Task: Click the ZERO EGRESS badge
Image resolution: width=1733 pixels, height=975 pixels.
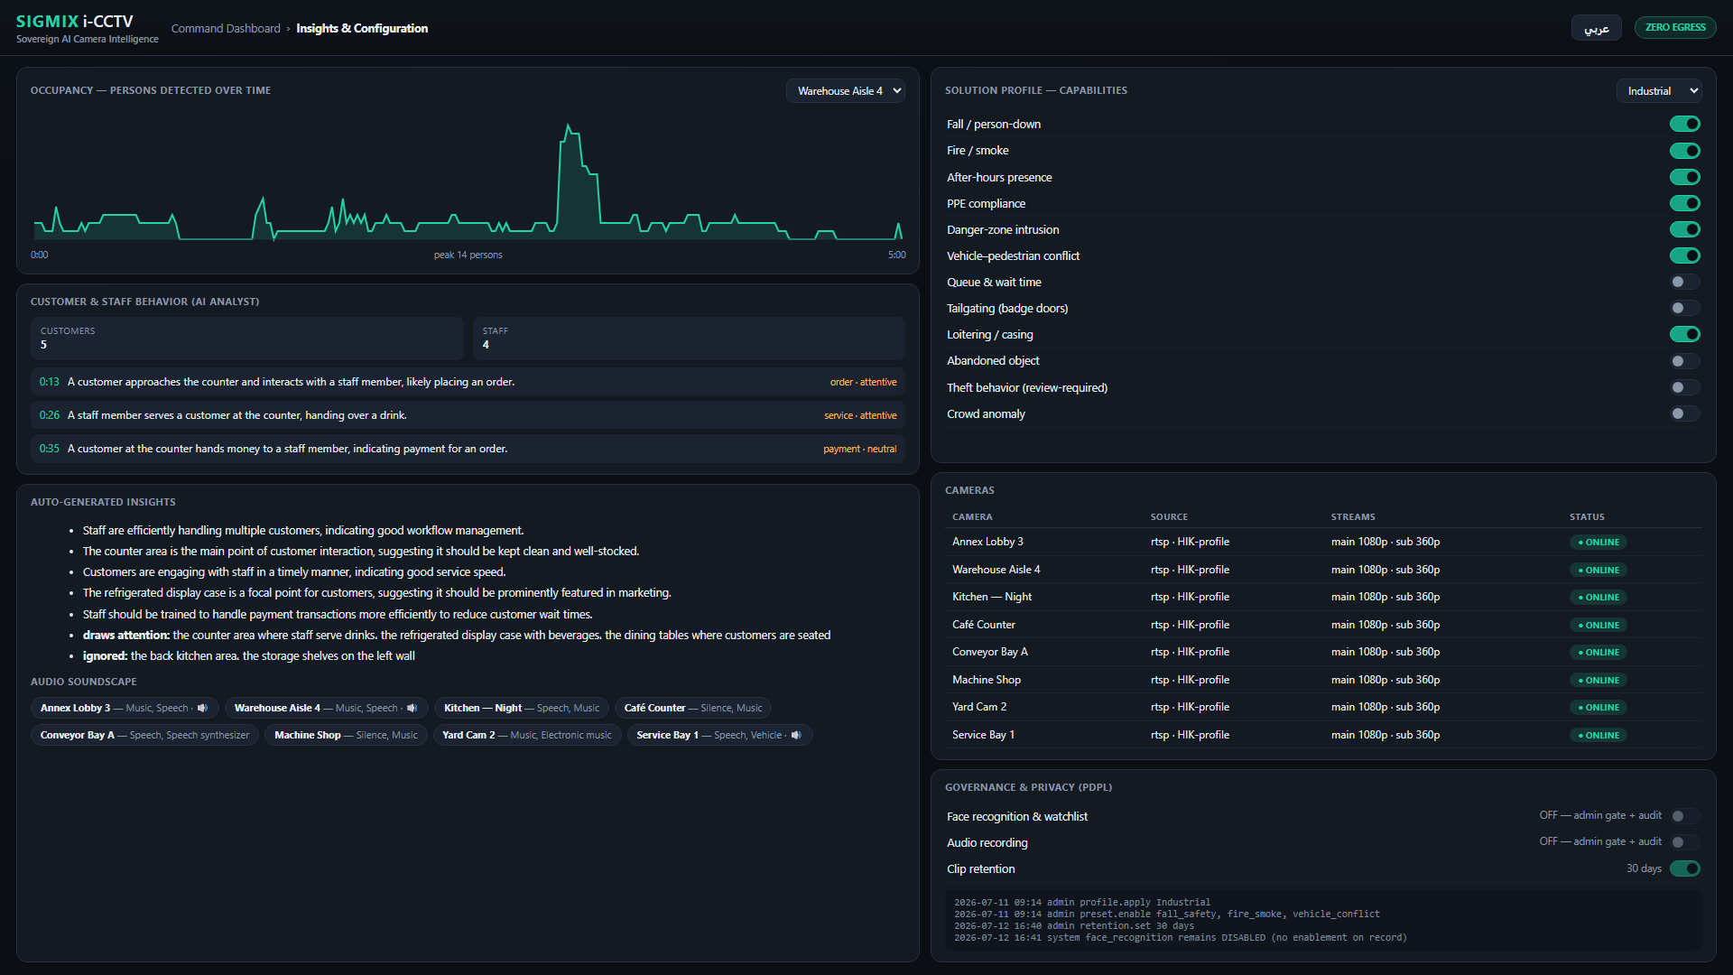Action: point(1675,27)
